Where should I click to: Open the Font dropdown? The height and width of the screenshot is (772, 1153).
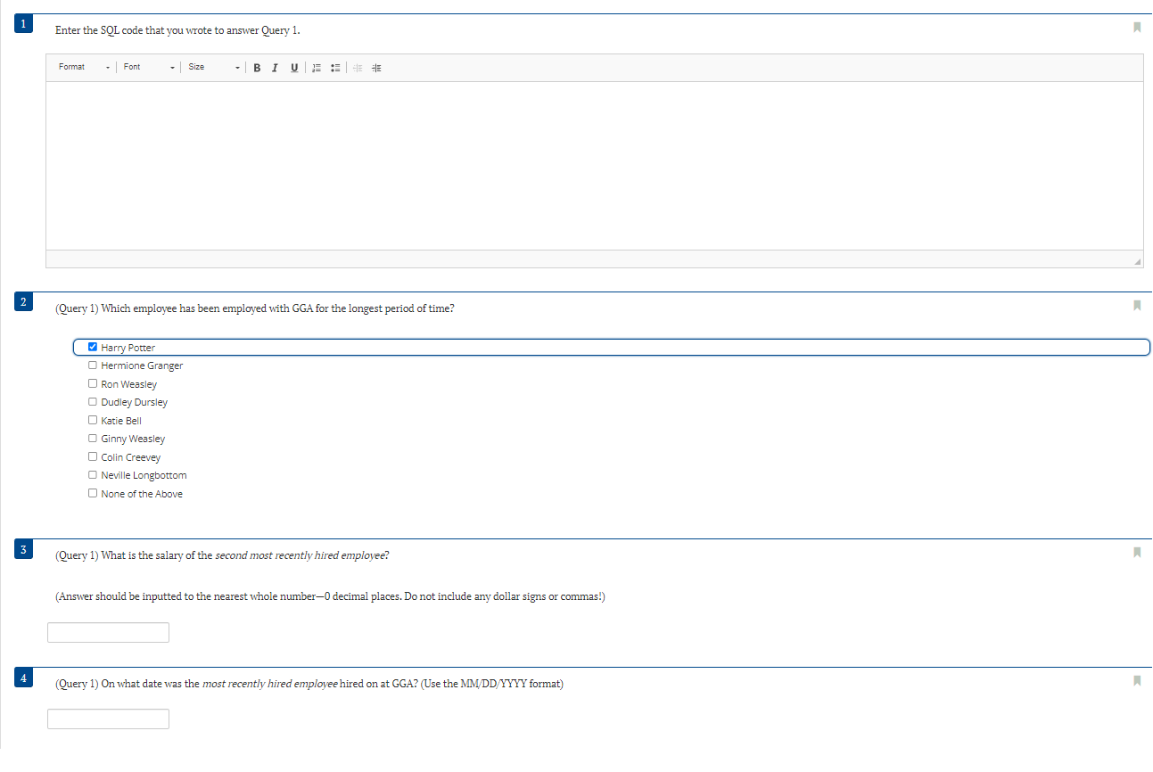pyautogui.click(x=149, y=68)
